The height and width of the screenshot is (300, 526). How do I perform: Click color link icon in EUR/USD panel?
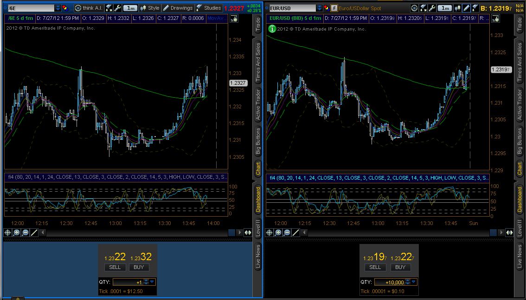tap(327, 8)
